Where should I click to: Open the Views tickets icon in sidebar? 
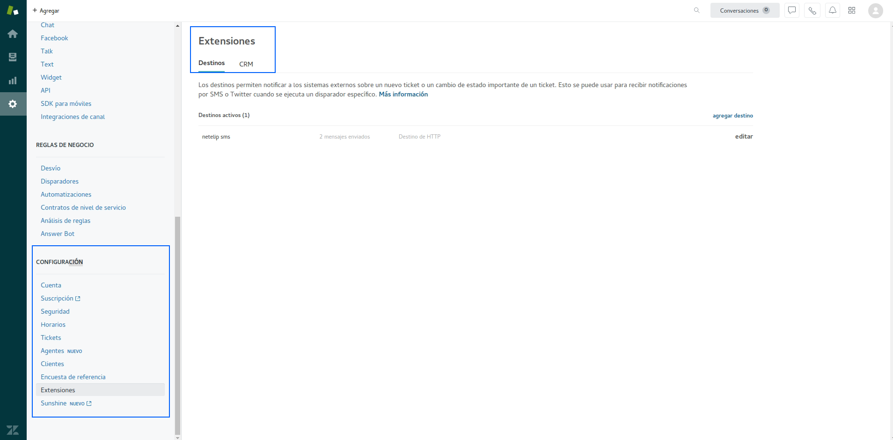click(x=13, y=57)
